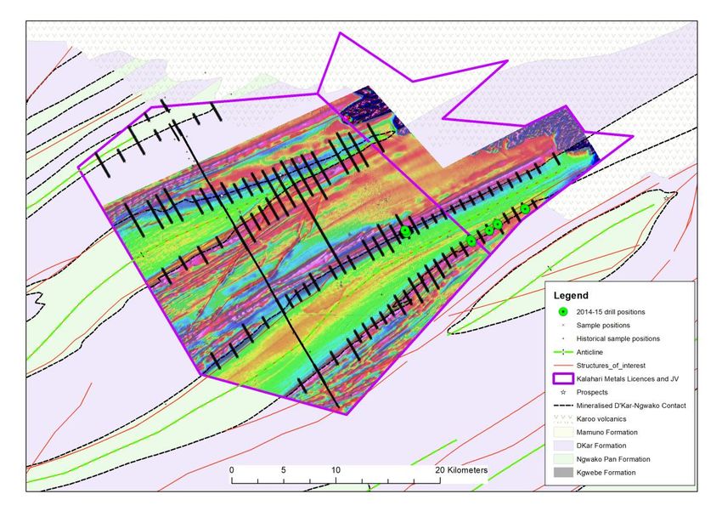Click the '2014-15 drill positions' legend label
Image resolution: width=722 pixels, height=511 pixels.
point(611,312)
